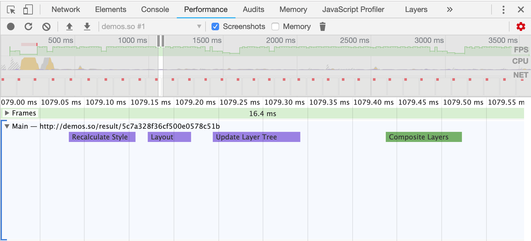Start recording with the record button
This screenshot has height=241, width=531.
click(11, 26)
